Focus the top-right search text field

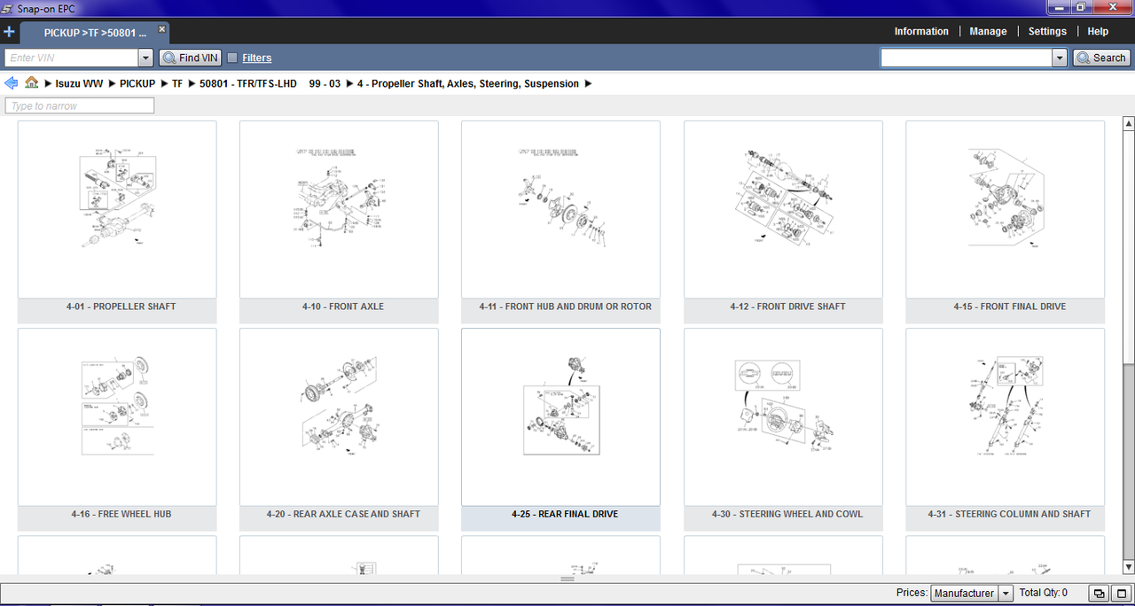pos(966,58)
